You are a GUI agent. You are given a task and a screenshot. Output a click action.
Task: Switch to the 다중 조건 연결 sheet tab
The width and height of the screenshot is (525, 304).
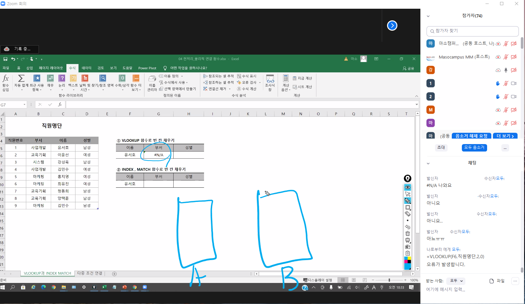pos(90,273)
